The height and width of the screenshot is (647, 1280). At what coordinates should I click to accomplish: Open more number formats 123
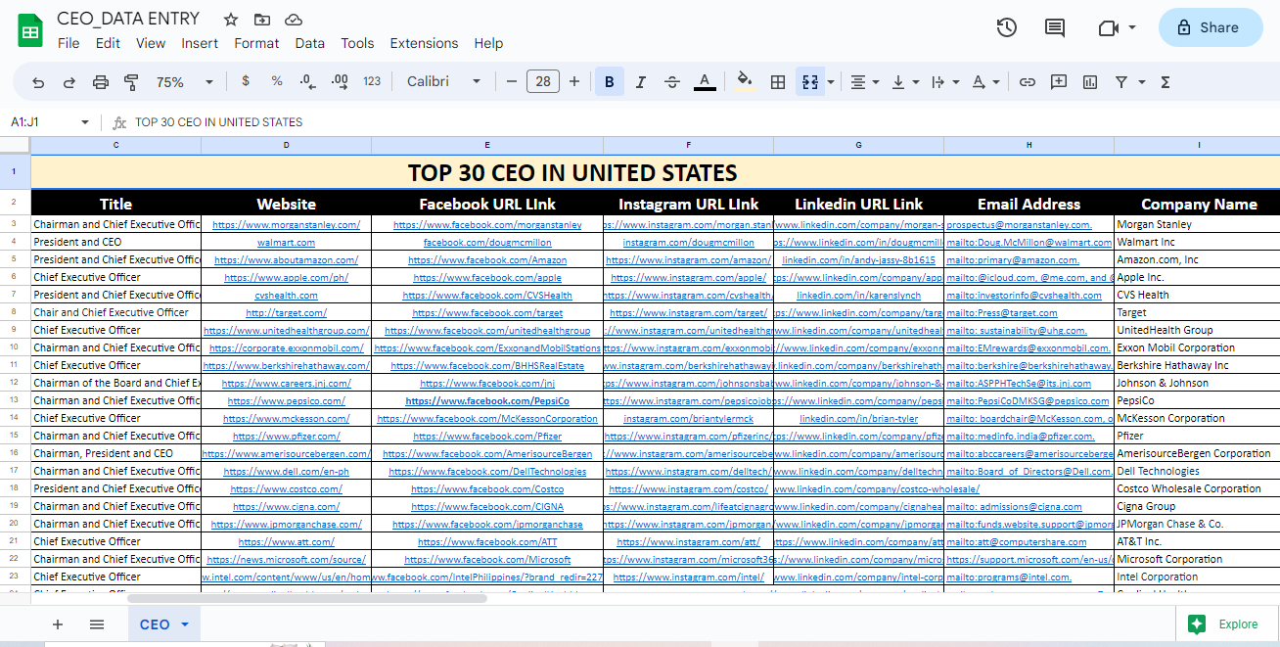pyautogui.click(x=372, y=81)
